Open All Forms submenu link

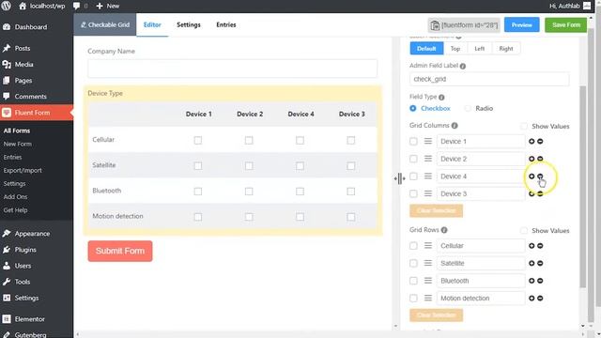(x=17, y=131)
